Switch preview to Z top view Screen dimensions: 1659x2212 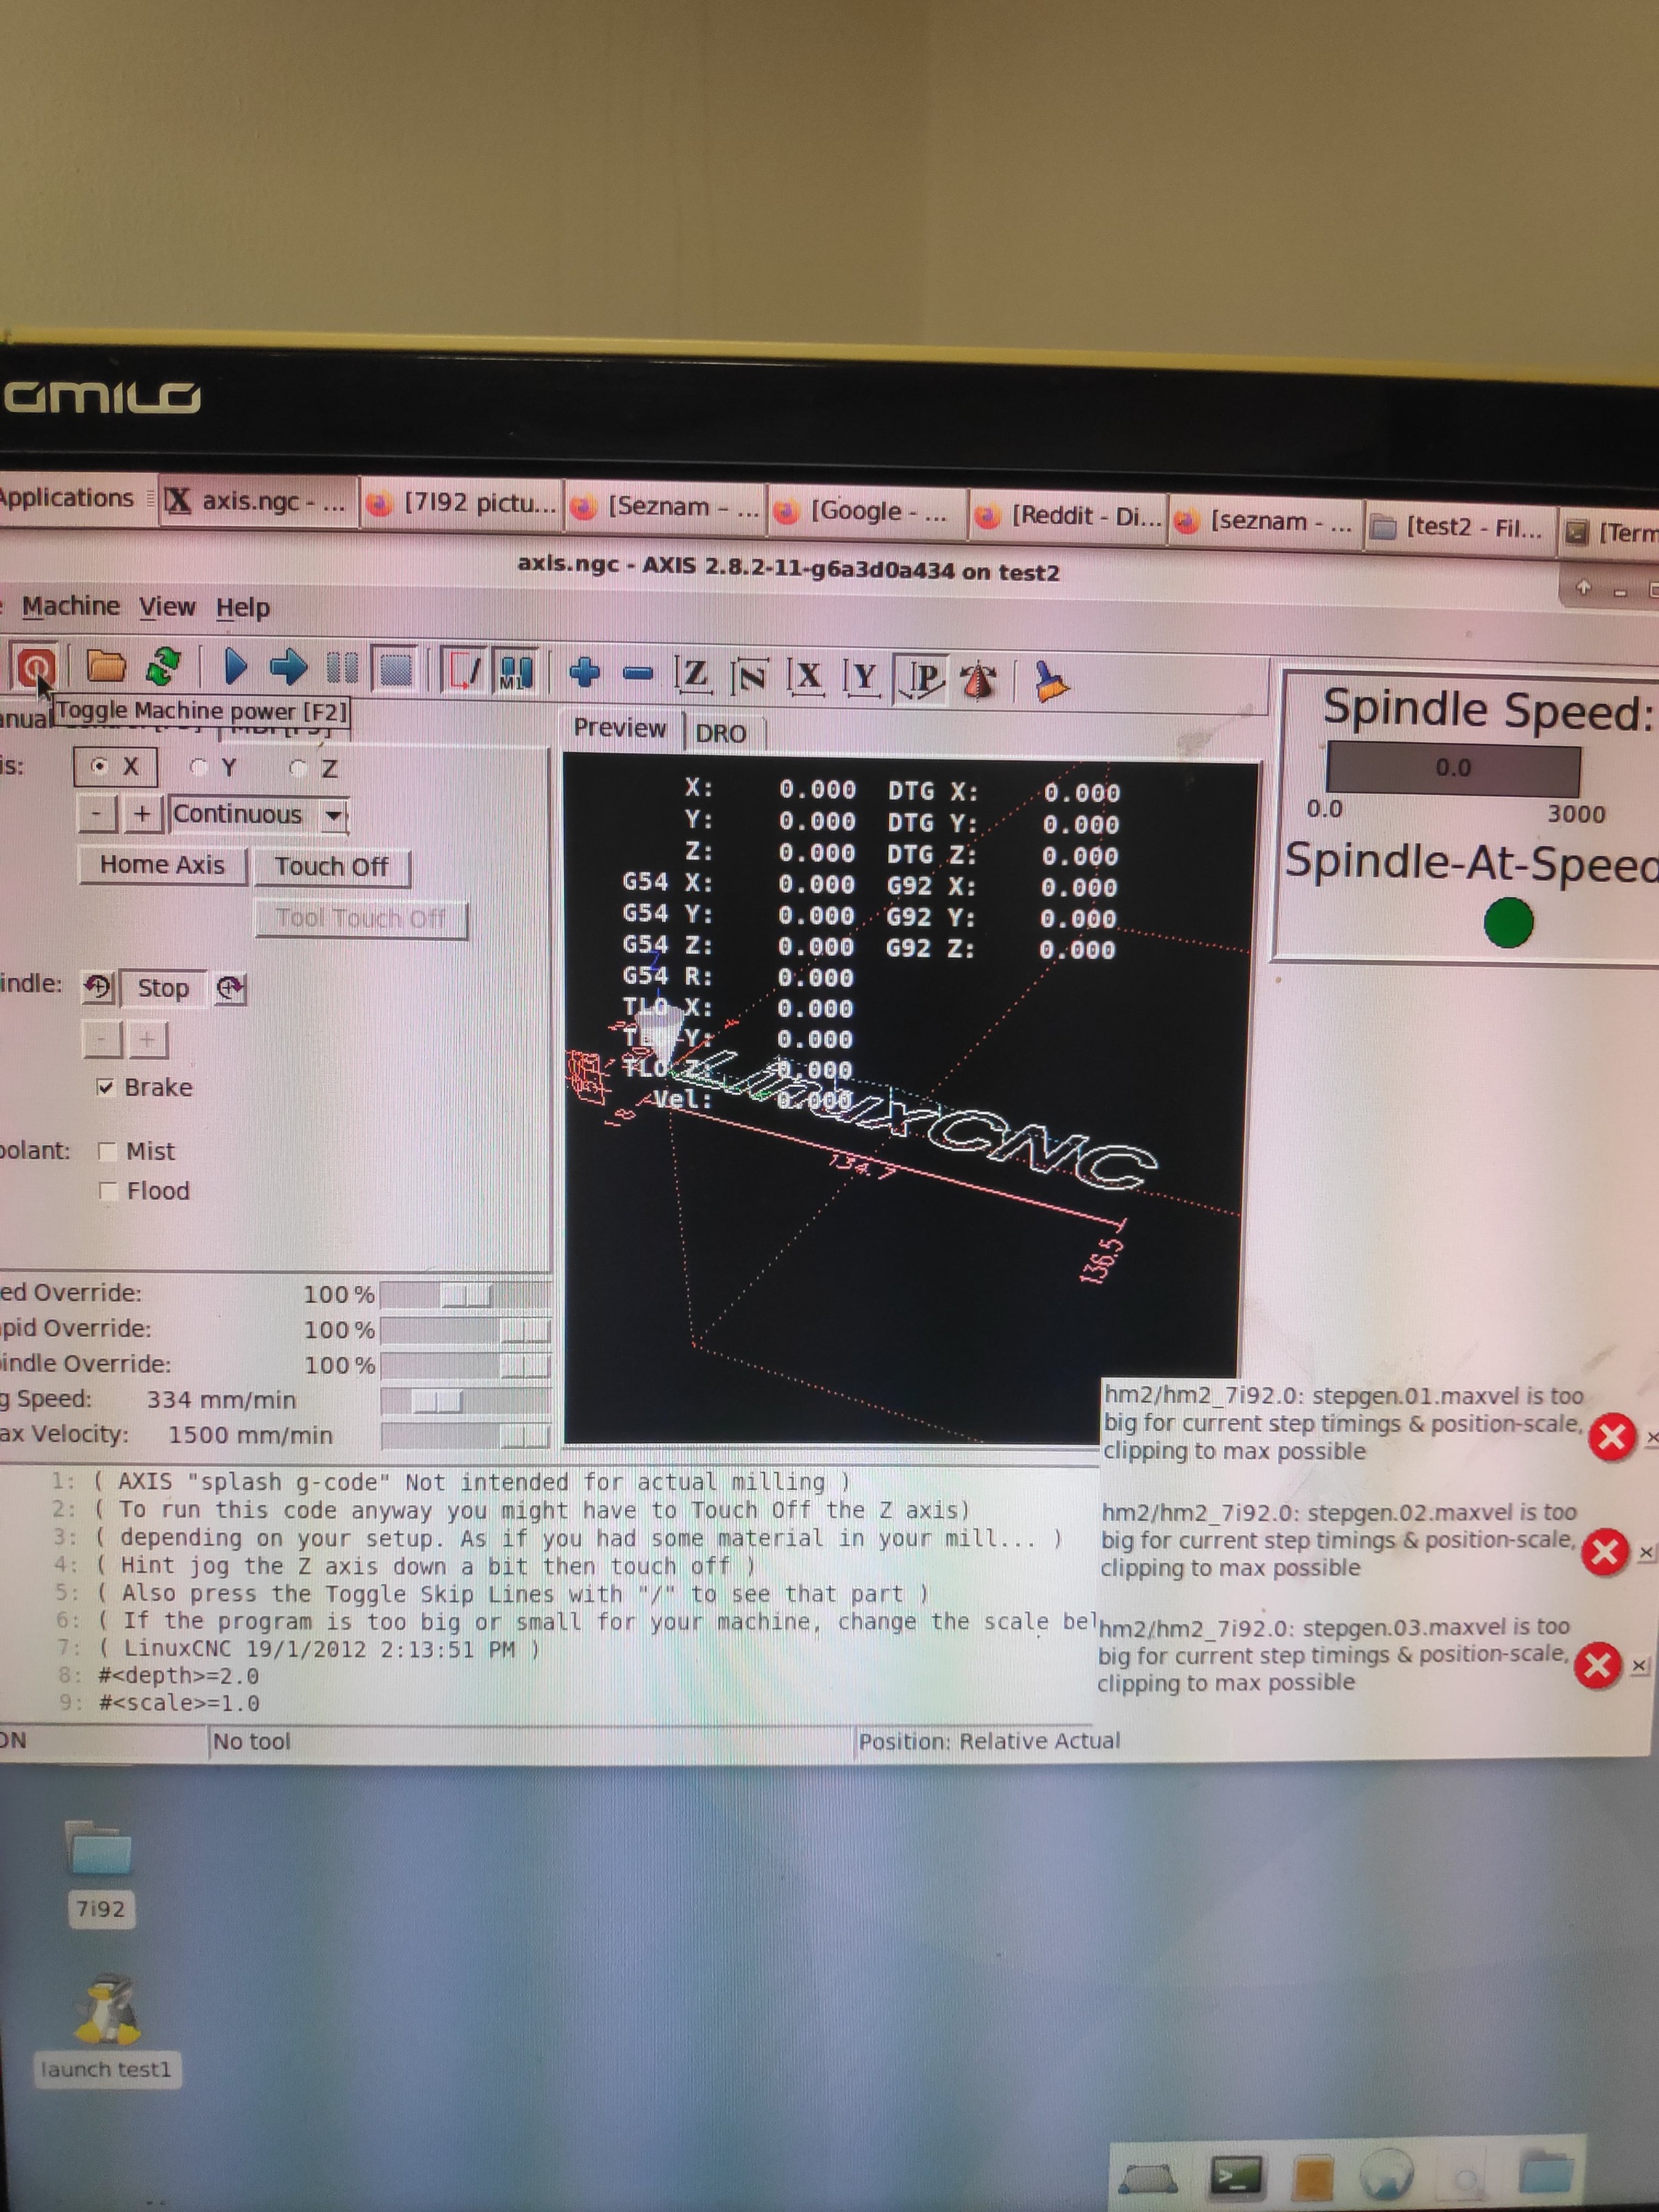coord(693,675)
